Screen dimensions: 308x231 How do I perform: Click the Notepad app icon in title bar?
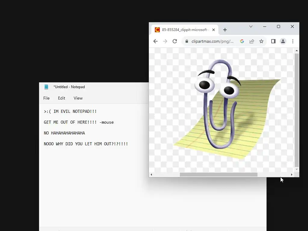(46, 87)
